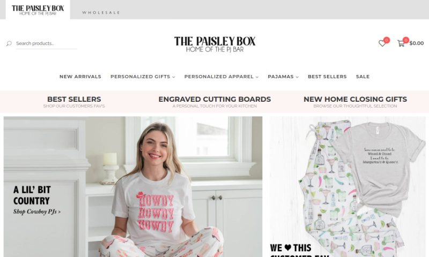The height and width of the screenshot is (257, 429).
Task: Click the $0.00 cart total
Action: click(417, 43)
